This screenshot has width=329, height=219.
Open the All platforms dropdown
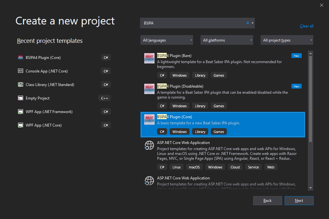click(227, 40)
